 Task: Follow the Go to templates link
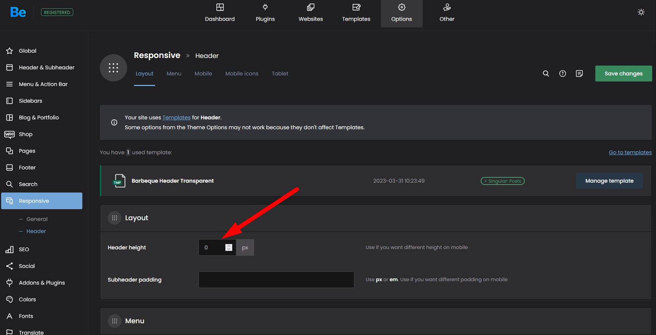pos(630,152)
